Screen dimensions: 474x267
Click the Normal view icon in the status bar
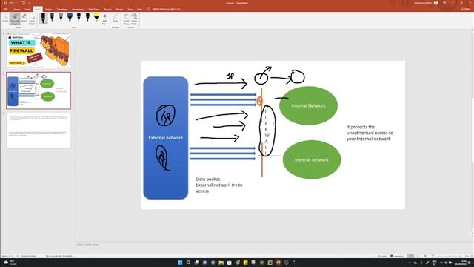[410, 256]
